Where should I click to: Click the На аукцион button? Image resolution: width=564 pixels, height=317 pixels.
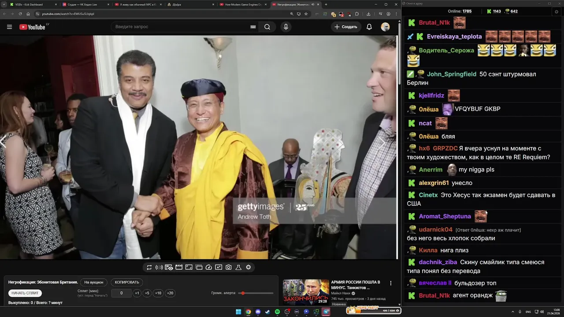pyautogui.click(x=94, y=282)
